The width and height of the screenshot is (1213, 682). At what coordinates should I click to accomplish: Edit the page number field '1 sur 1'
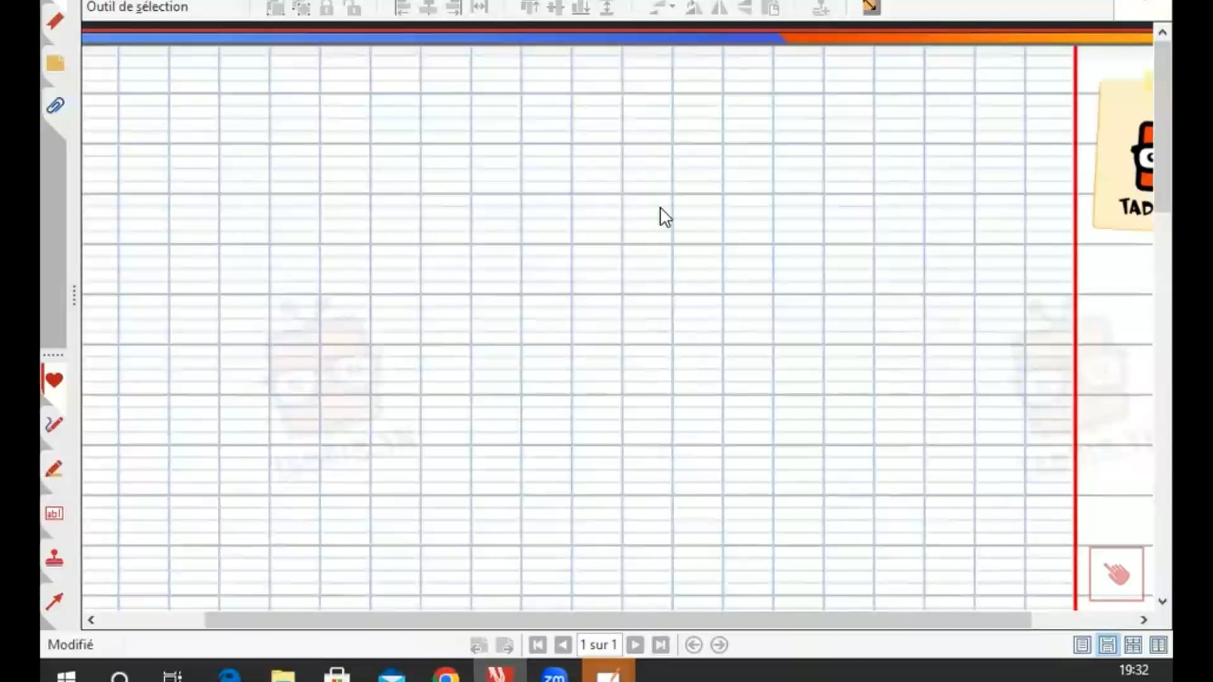pos(598,645)
